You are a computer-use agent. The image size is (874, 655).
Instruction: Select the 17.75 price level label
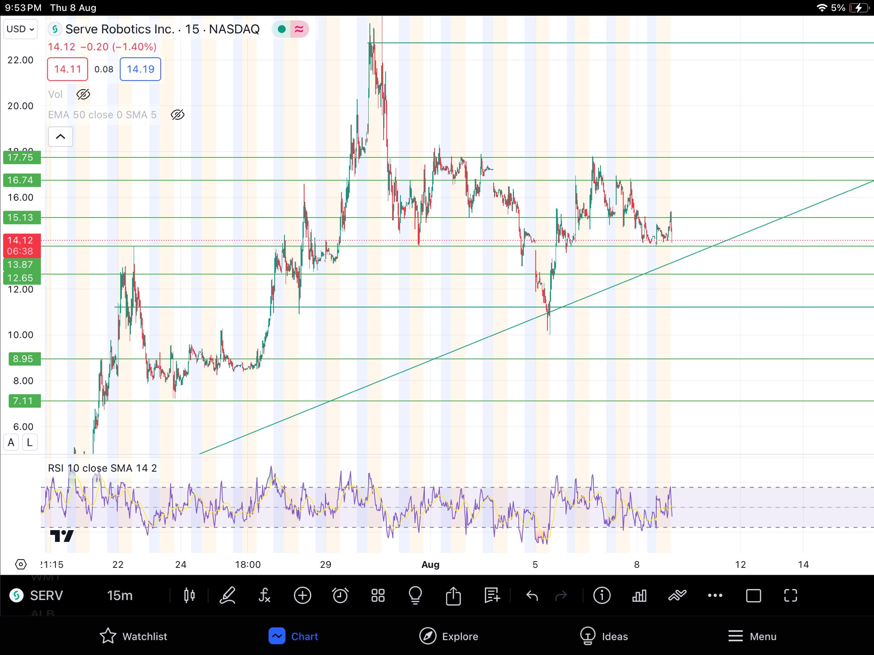click(22, 157)
